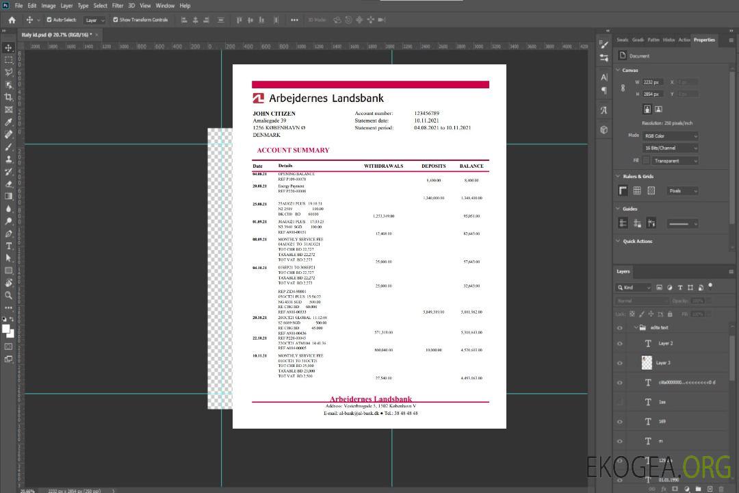Switch to the Properties tab
This screenshot has height=493, width=739.
click(704, 40)
